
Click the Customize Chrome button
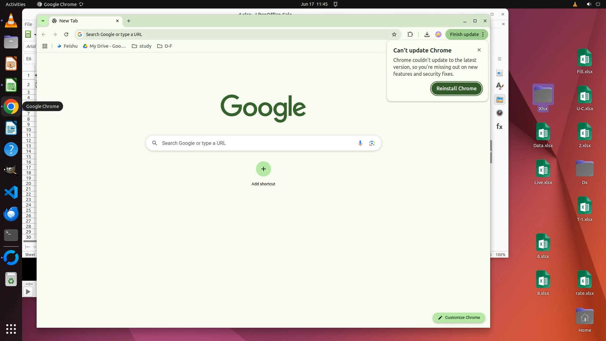459,318
